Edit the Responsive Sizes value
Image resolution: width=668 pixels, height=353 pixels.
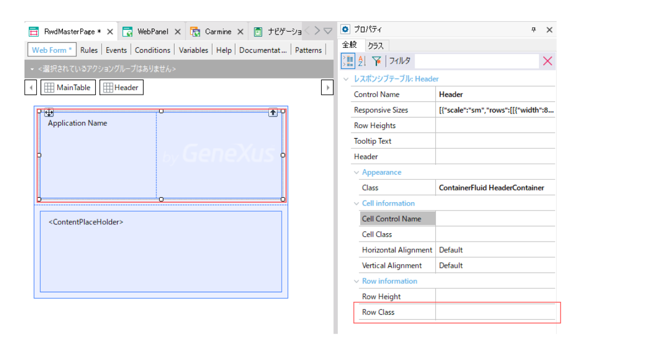(495, 110)
